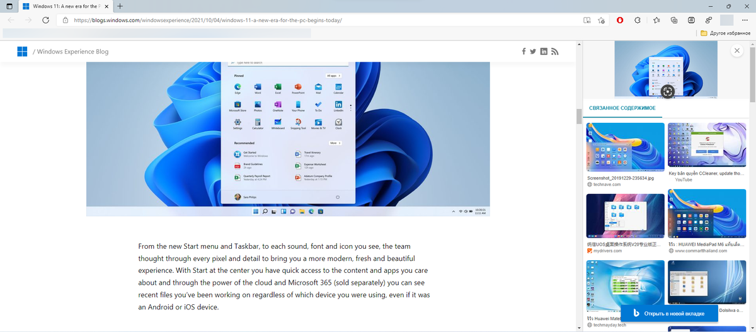Click the Windows logo on blog header
Image resolution: width=756 pixels, height=332 pixels.
[22, 52]
